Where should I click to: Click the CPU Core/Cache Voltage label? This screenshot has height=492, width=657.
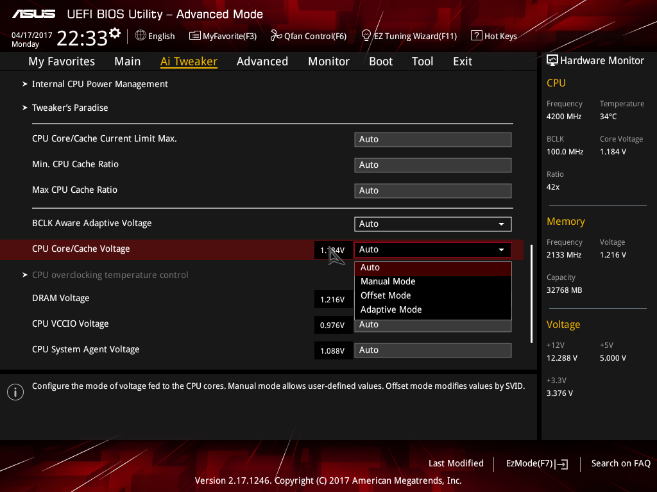coord(81,249)
